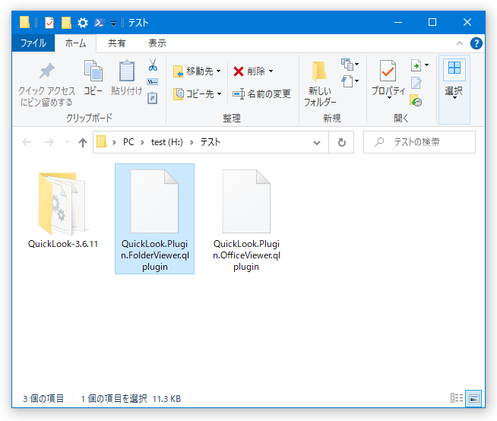Screen dimensions: 497x421
Task: Expand the Open dropdown arrow
Action: [426, 65]
